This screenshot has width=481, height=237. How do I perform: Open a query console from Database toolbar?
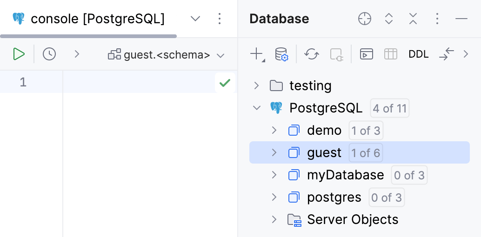coord(367,54)
